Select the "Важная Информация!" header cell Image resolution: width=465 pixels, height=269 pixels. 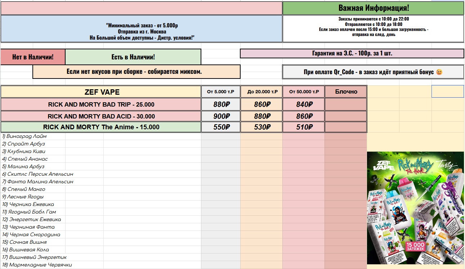374,8
